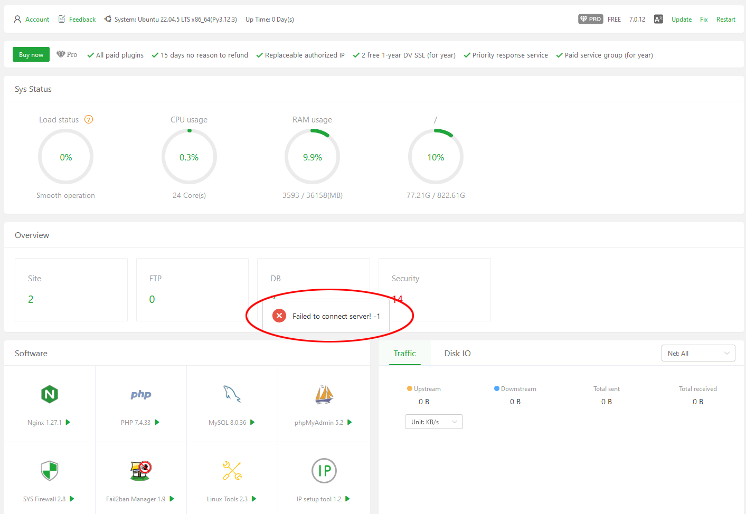Click the play arrow beside IP setup tool 1.2
Screen dimensions: 746x514
(347, 499)
